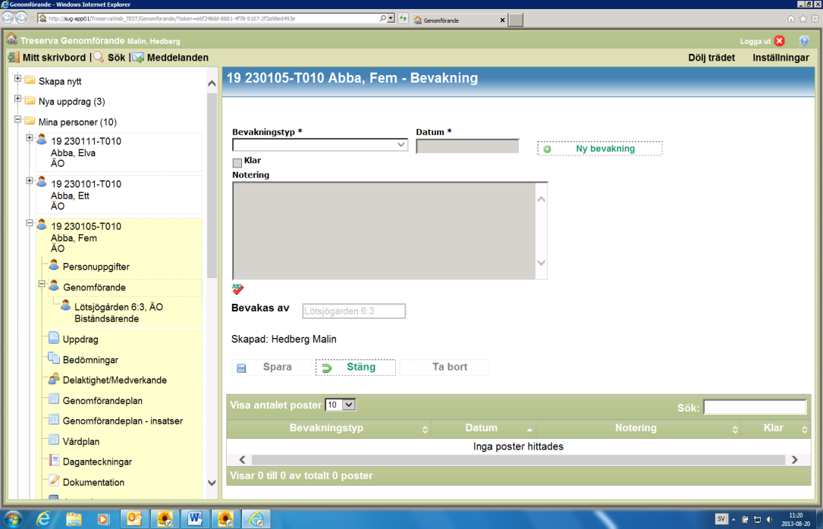Open Lötsjögården 6:3, ÄO Biståndsärende item
This screenshot has height=529, width=823.
coord(118,312)
